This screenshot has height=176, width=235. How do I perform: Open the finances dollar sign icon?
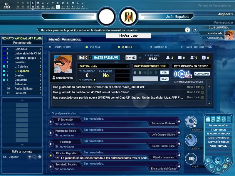[223, 119]
